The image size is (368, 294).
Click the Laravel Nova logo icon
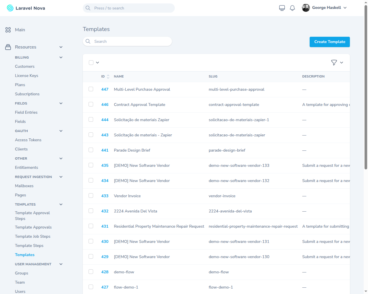(x=10, y=8)
